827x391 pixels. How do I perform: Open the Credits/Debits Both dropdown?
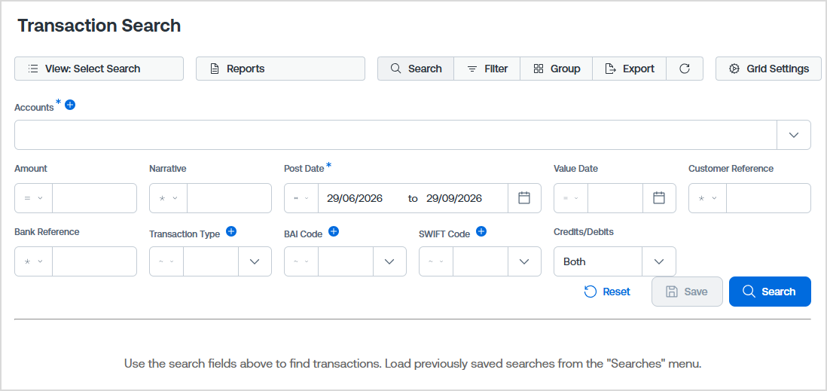coord(615,261)
